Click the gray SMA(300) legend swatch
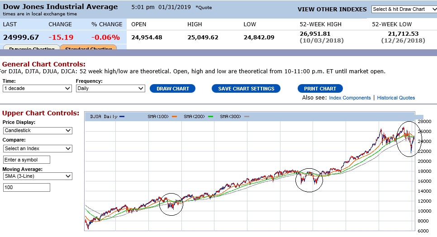Viewport: 437px width, 237px height. (x=247, y=117)
